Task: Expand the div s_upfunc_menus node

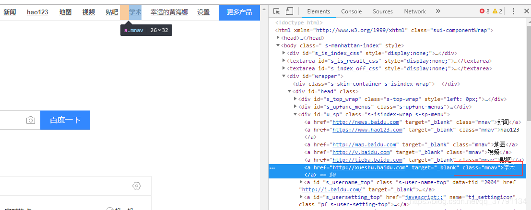Action: point(295,107)
